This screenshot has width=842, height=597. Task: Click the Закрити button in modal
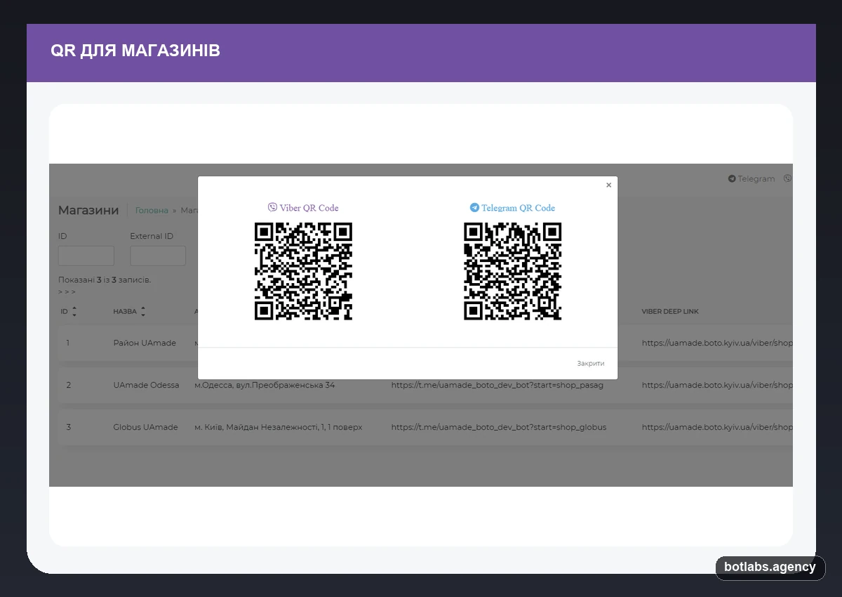[591, 363]
